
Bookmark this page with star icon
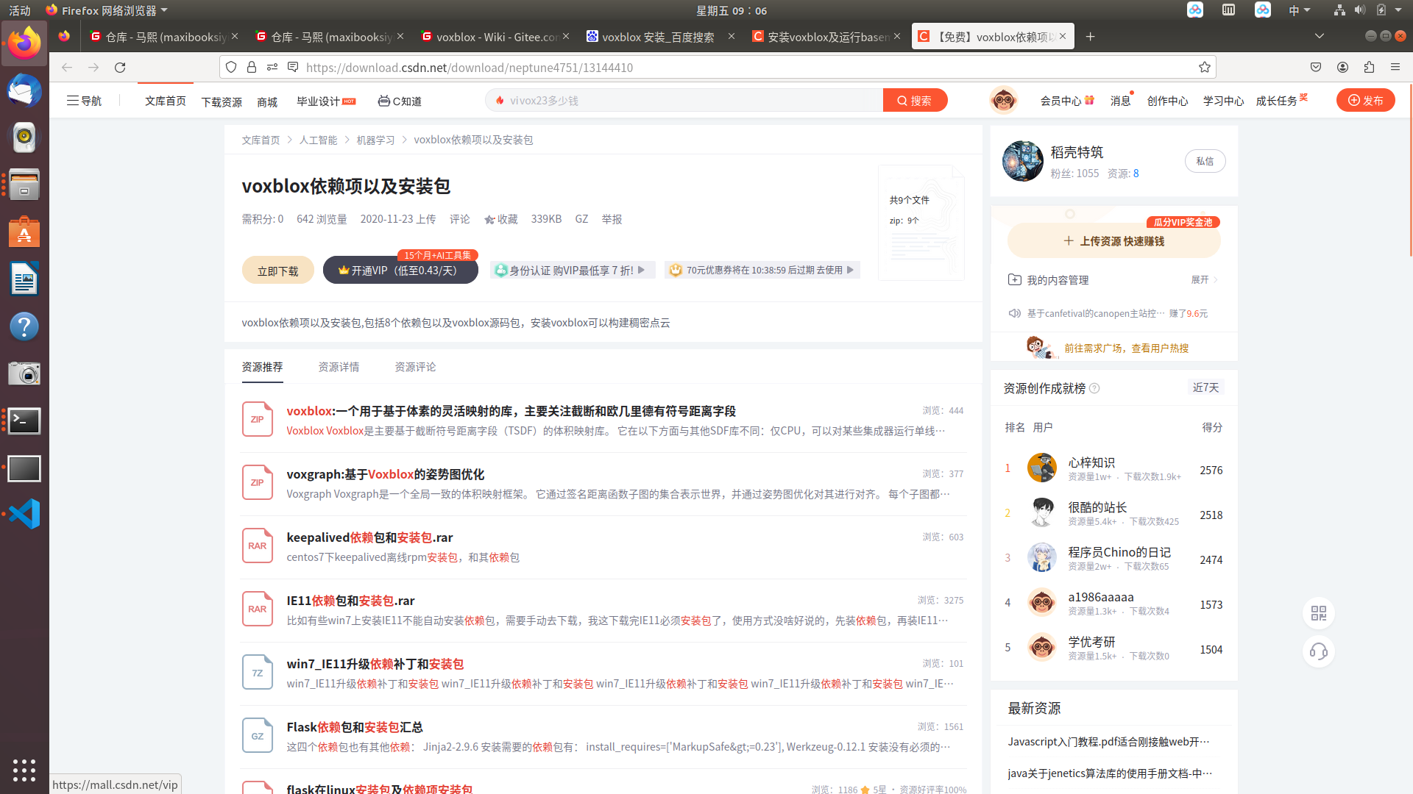(1204, 67)
